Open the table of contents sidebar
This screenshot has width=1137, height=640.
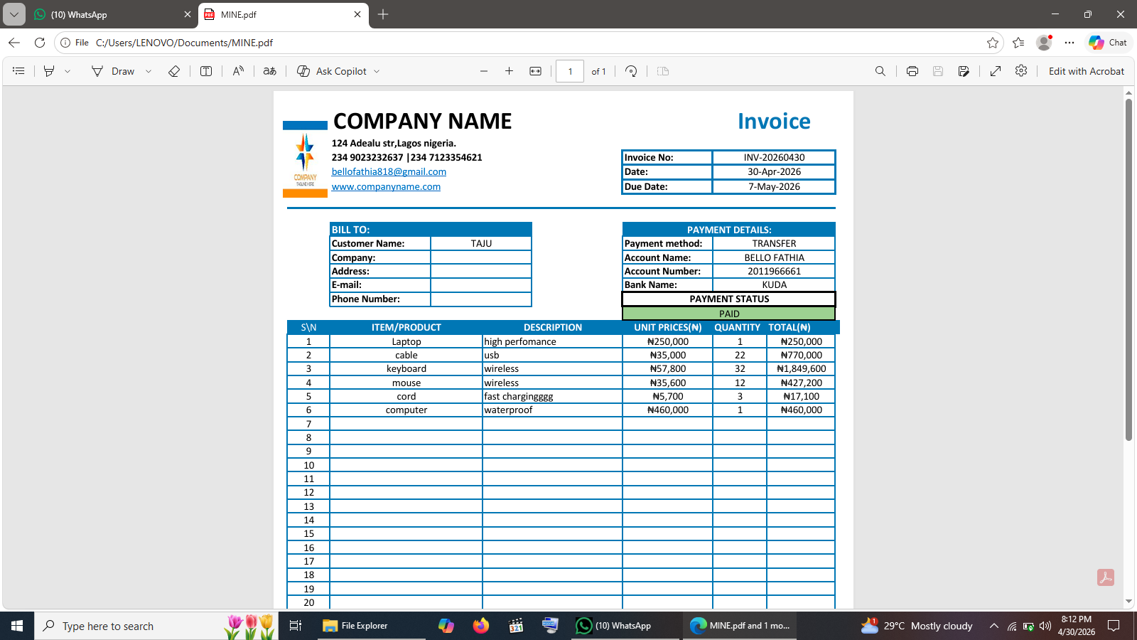coord(18,71)
